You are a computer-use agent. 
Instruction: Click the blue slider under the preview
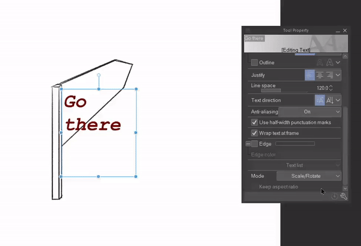pos(305,54)
